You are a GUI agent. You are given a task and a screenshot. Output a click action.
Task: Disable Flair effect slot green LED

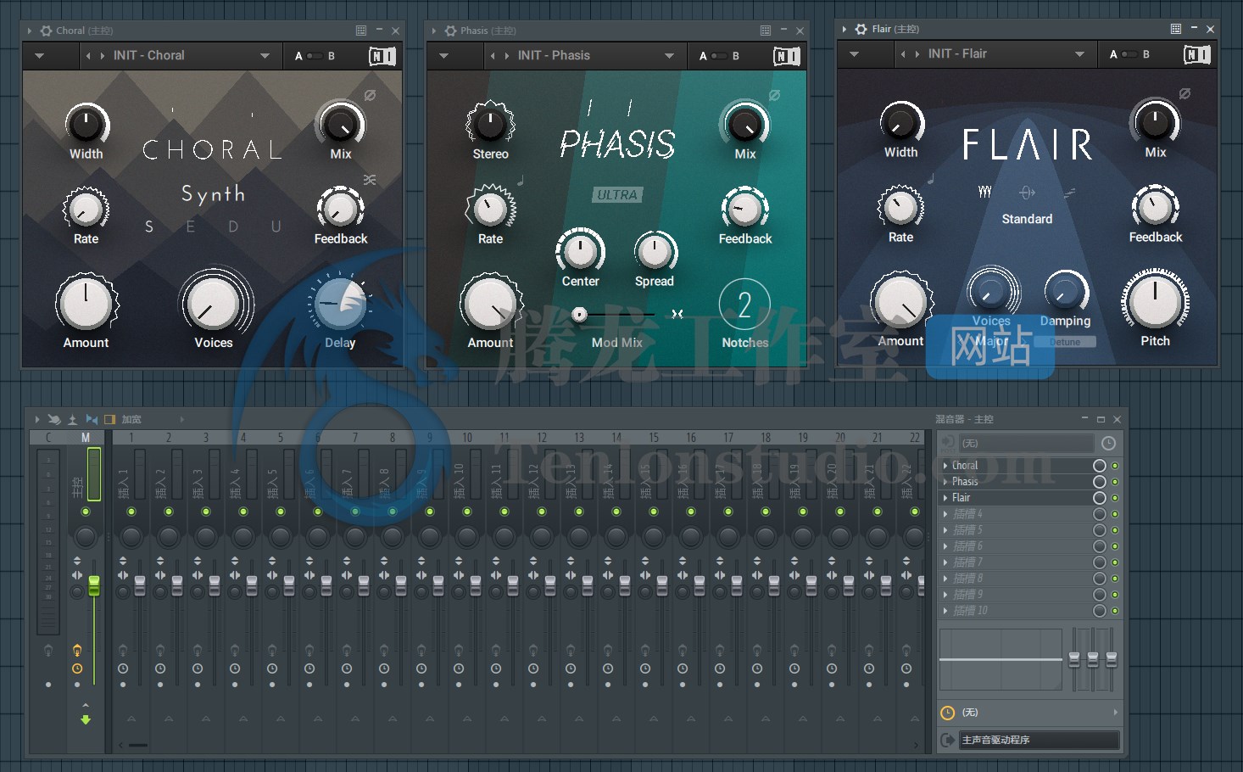pos(1115,498)
